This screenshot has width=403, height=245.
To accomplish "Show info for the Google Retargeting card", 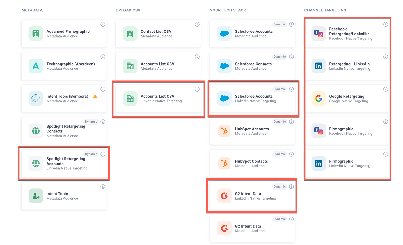I will (x=386, y=89).
